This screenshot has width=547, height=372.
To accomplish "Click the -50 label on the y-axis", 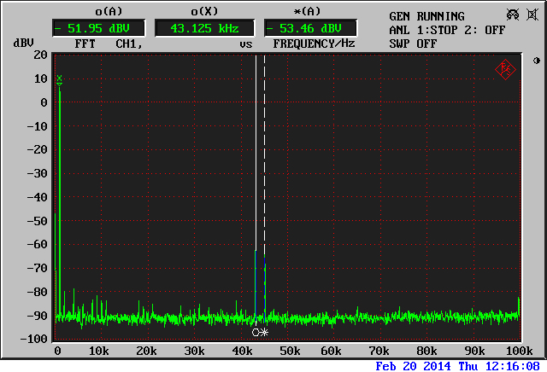I will click(37, 221).
